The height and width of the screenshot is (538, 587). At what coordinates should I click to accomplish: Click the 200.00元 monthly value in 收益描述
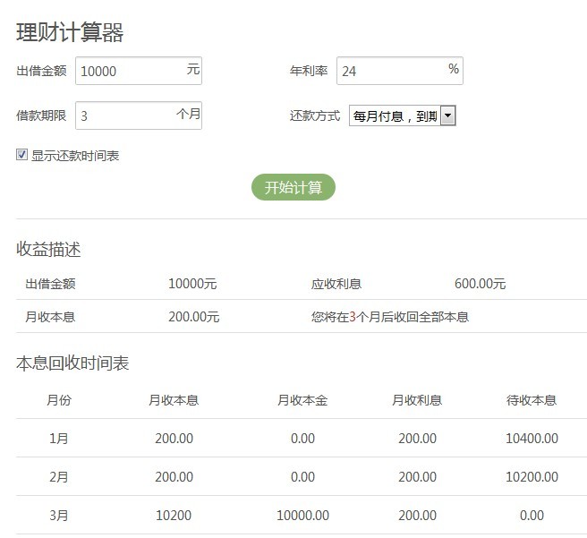pyautogui.click(x=193, y=317)
